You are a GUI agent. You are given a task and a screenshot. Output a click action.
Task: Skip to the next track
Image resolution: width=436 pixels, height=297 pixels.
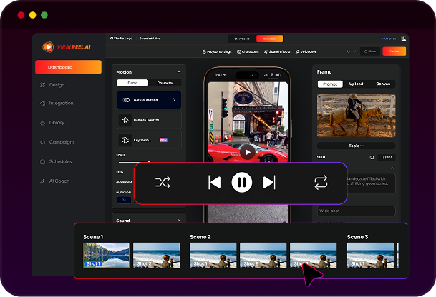coord(269,183)
